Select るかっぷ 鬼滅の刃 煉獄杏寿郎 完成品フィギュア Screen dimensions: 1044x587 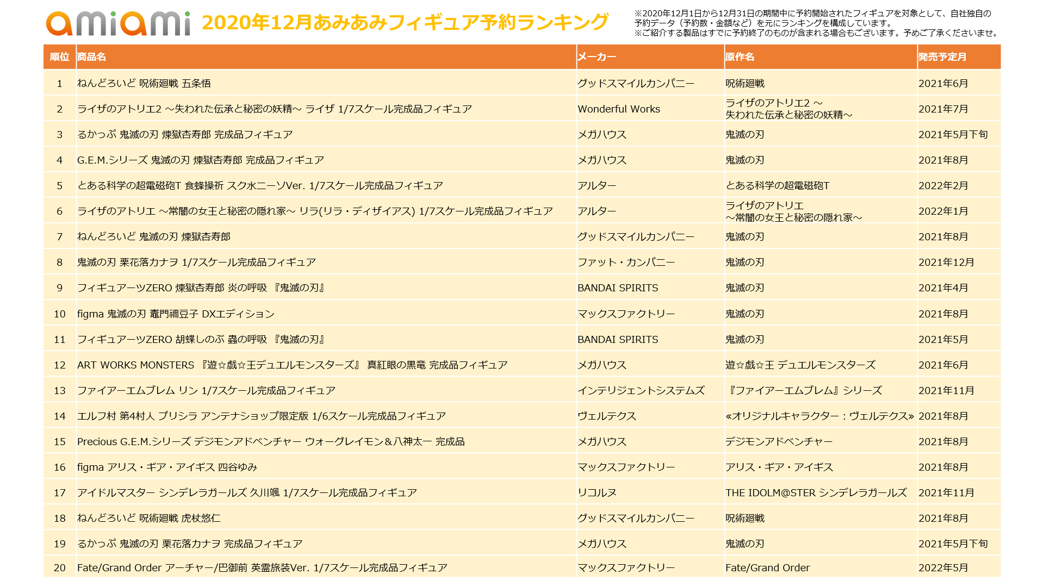click(x=185, y=134)
